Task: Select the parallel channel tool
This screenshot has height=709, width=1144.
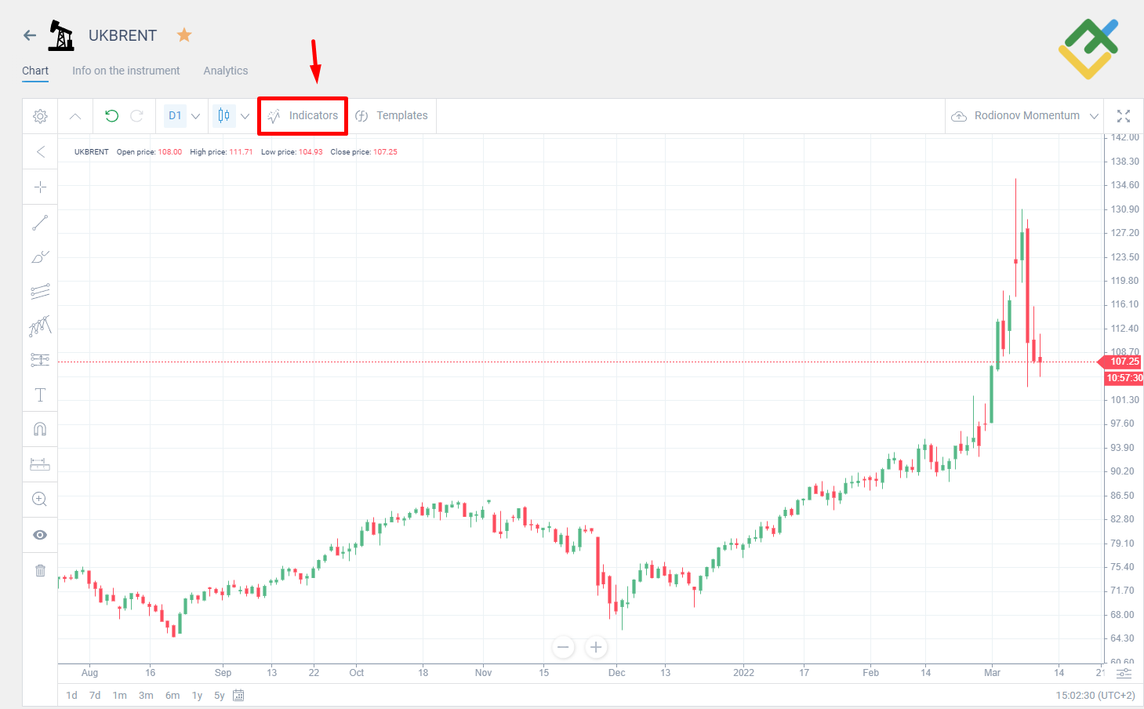Action: (40, 291)
